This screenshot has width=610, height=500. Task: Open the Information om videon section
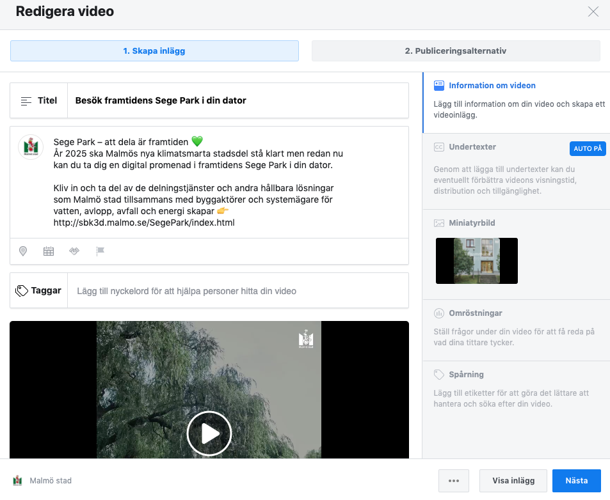tap(517, 102)
